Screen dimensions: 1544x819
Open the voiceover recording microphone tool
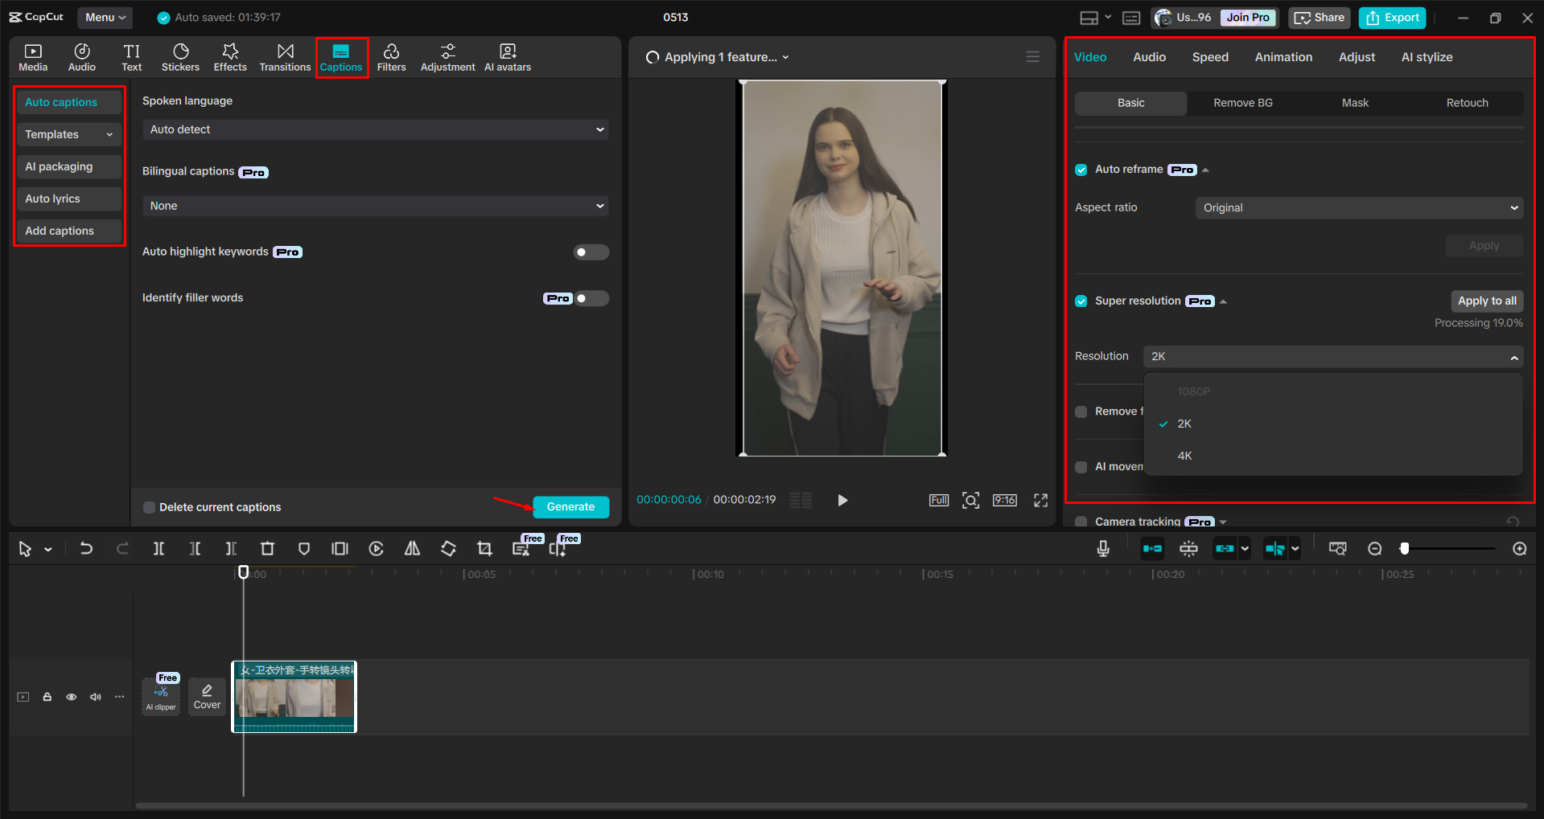tap(1102, 548)
